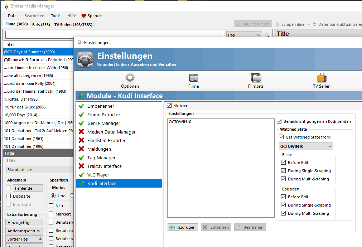Open the Tools menu

55,16
